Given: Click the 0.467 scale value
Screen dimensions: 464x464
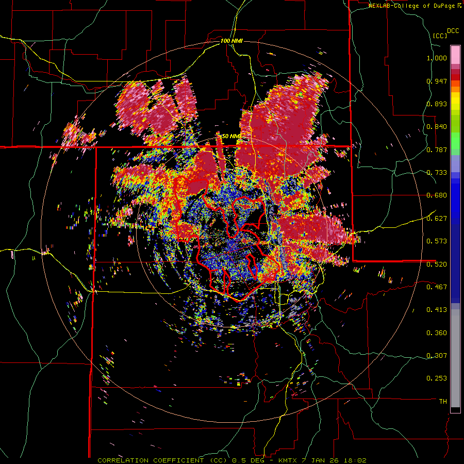Looking at the screenshot, I should (x=437, y=287).
